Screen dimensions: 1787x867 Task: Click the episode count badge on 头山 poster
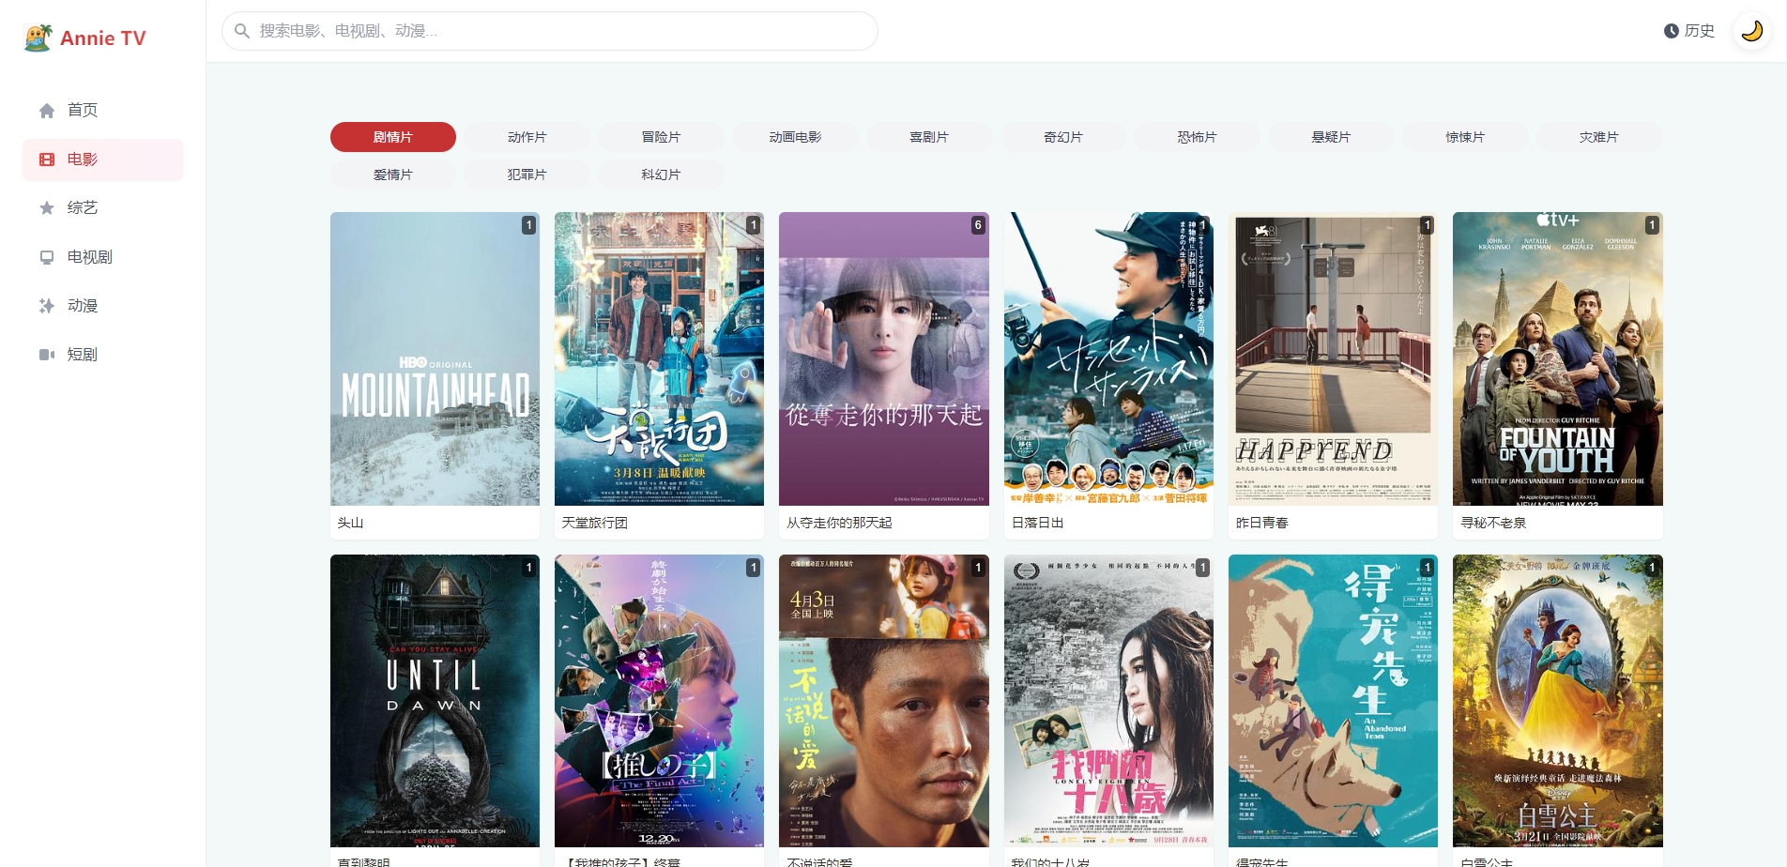pyautogui.click(x=529, y=225)
